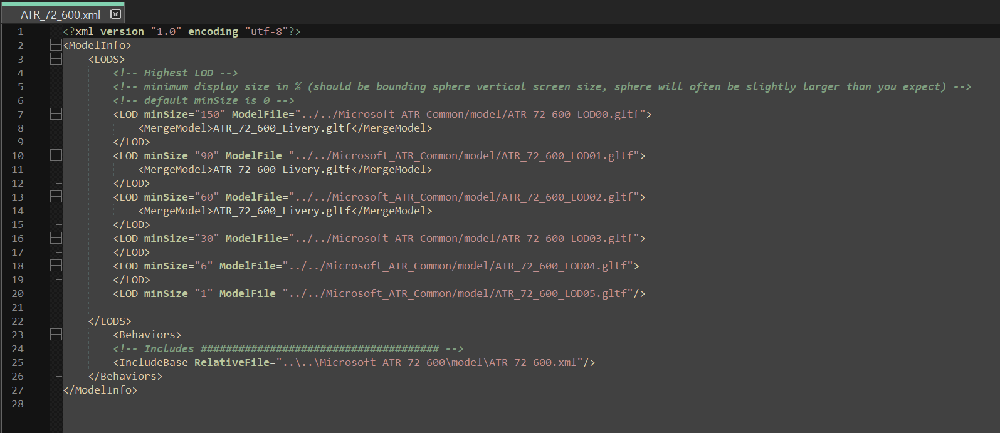The width and height of the screenshot is (1000, 433).
Task: Click the closing </Behaviors> tag
Action: tap(125, 376)
